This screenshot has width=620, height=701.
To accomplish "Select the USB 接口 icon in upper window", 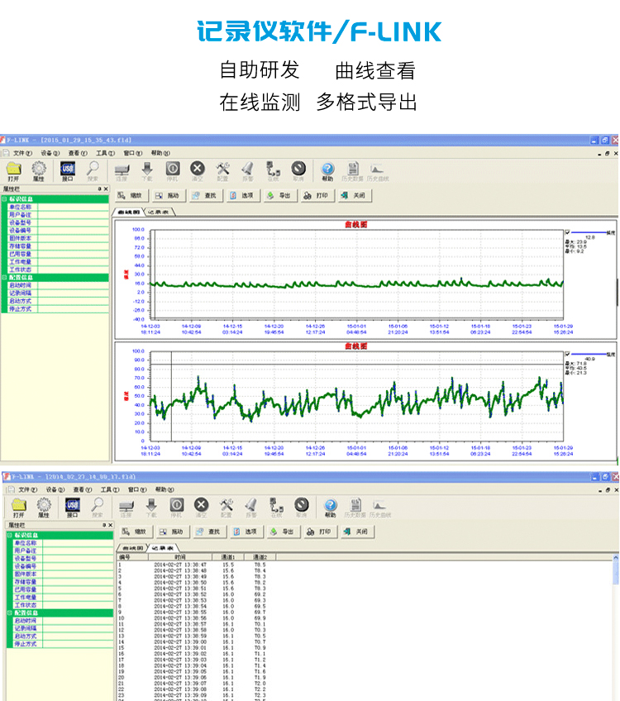I will 68,171.
